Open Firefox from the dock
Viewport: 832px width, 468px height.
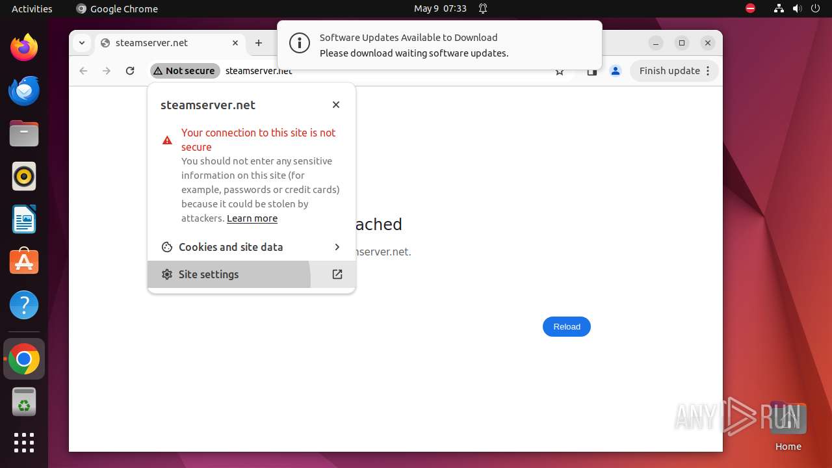pyautogui.click(x=24, y=47)
